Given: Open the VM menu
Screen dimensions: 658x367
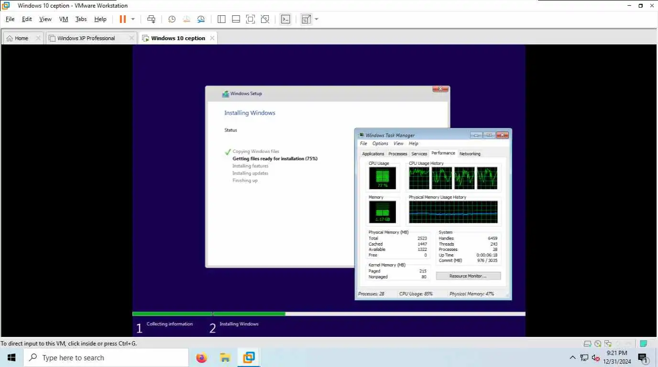Looking at the screenshot, I should (64, 19).
